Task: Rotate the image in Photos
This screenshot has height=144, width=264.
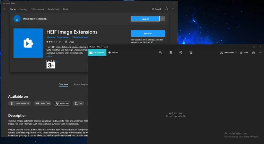Action: [x=181, y=53]
